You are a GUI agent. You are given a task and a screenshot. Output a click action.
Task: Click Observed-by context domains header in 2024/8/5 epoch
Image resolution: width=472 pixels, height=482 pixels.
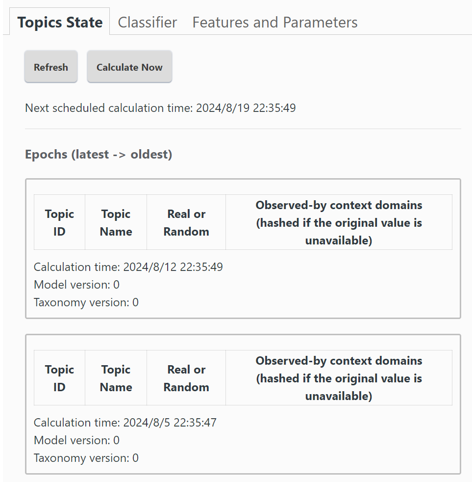[339, 378]
